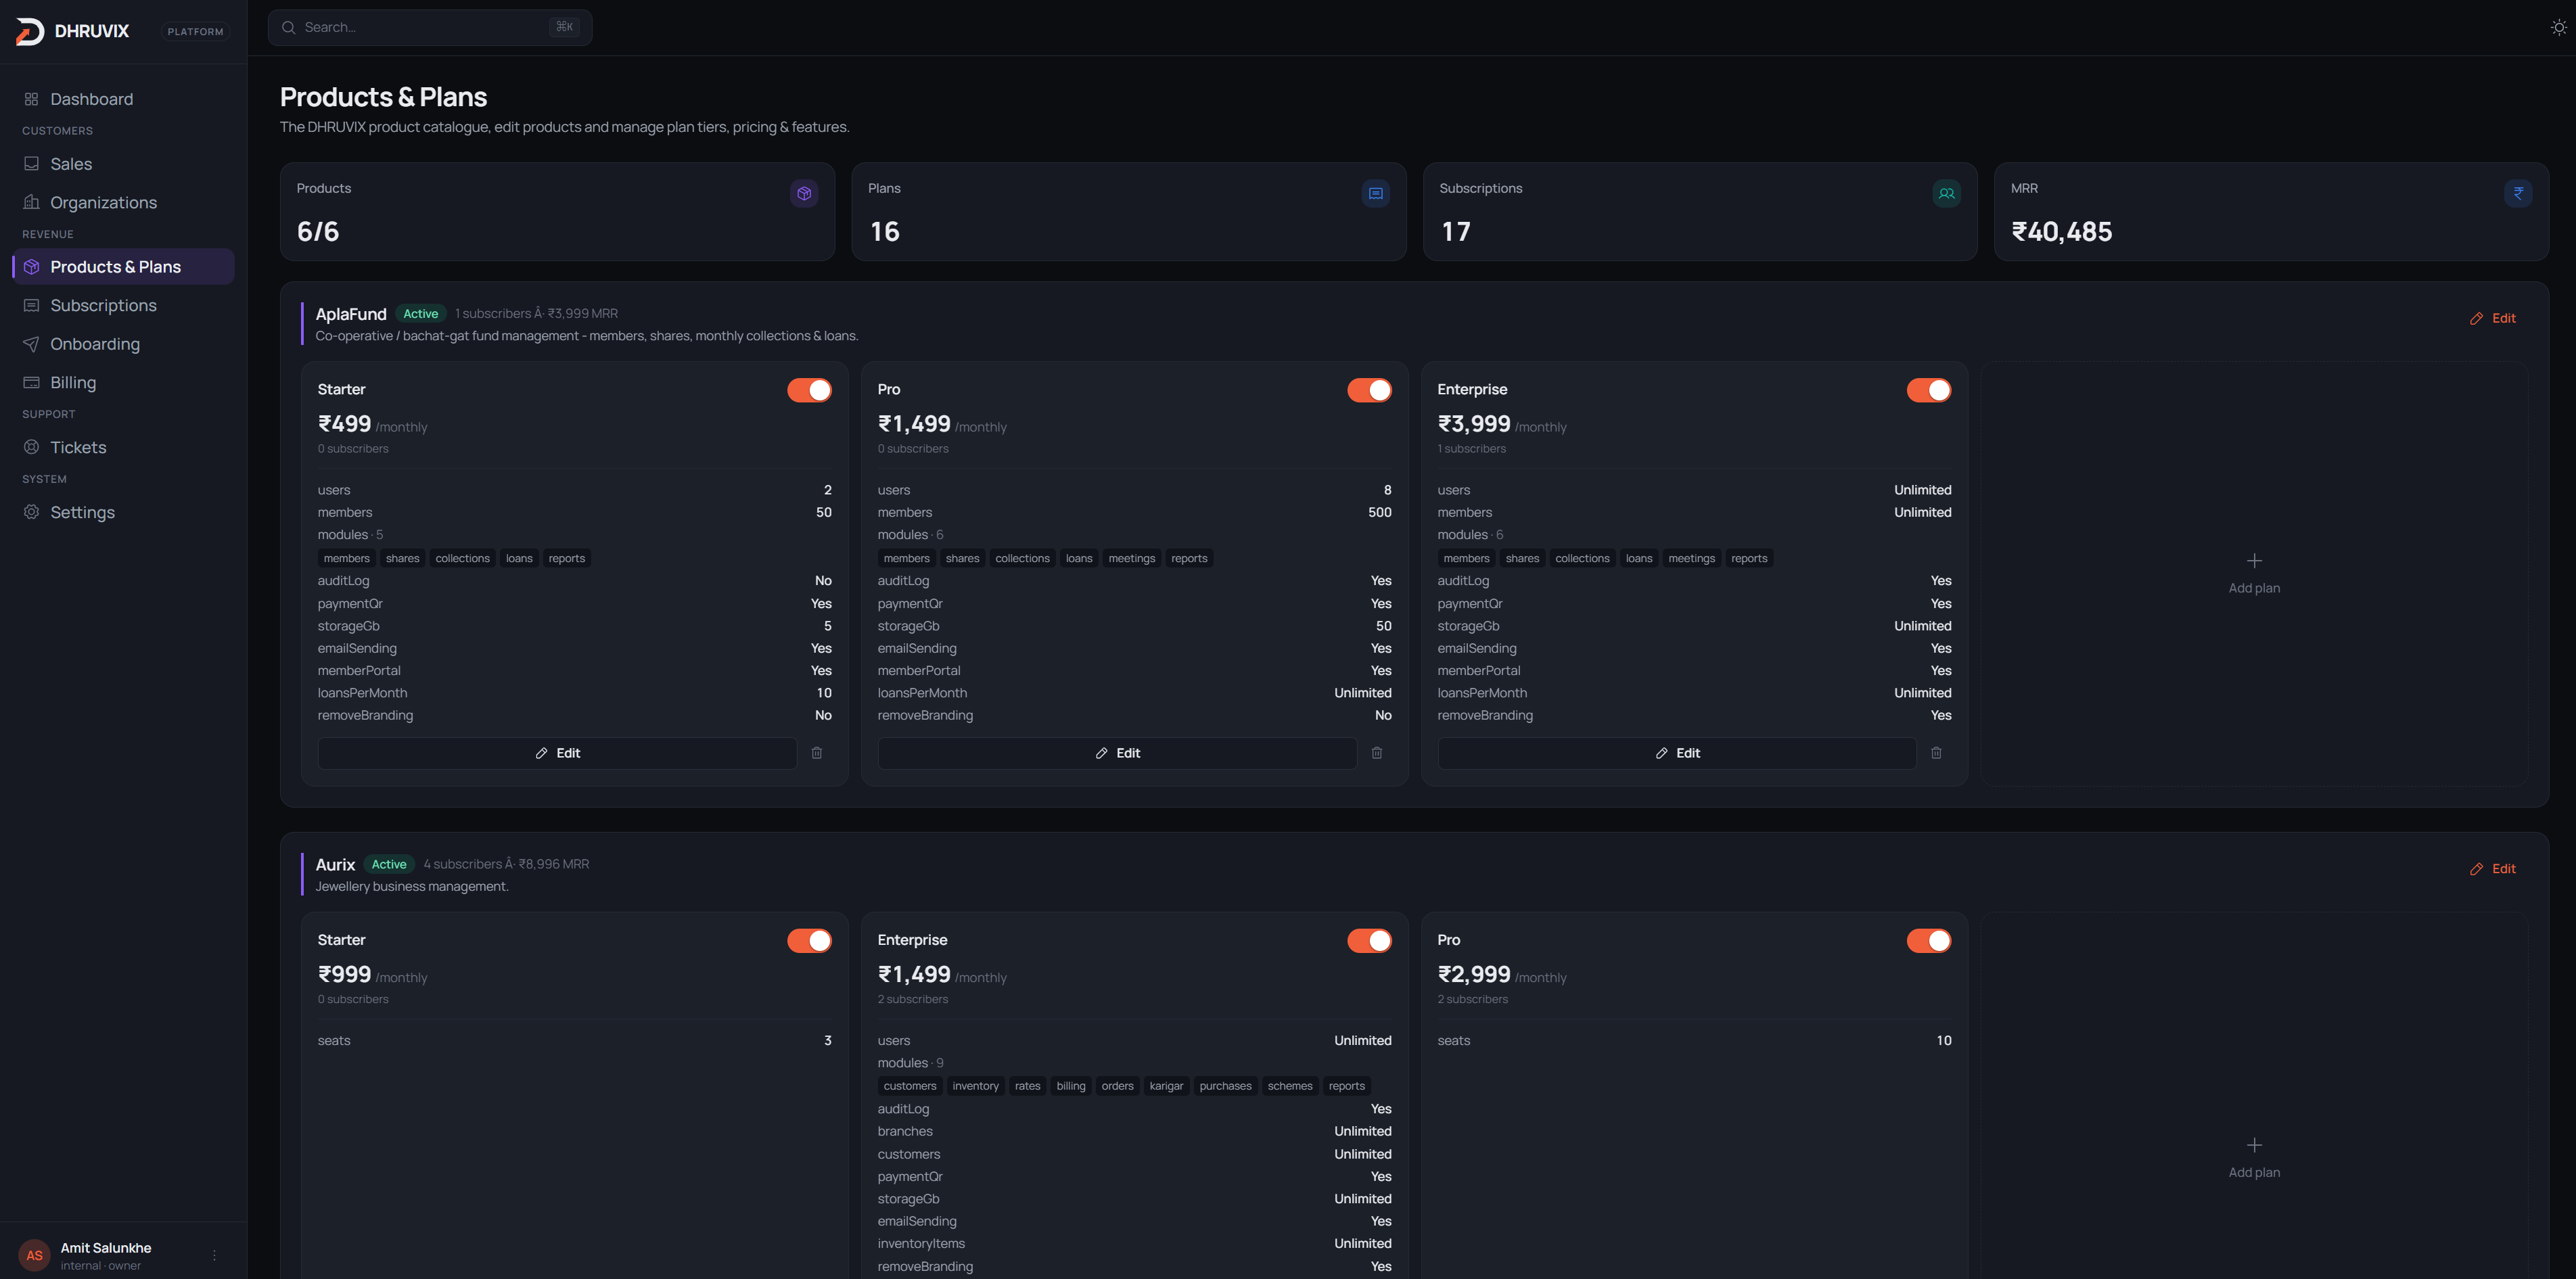Viewport: 2576px width, 1279px height.
Task: Edit the AplaFund product
Action: pos(2493,318)
